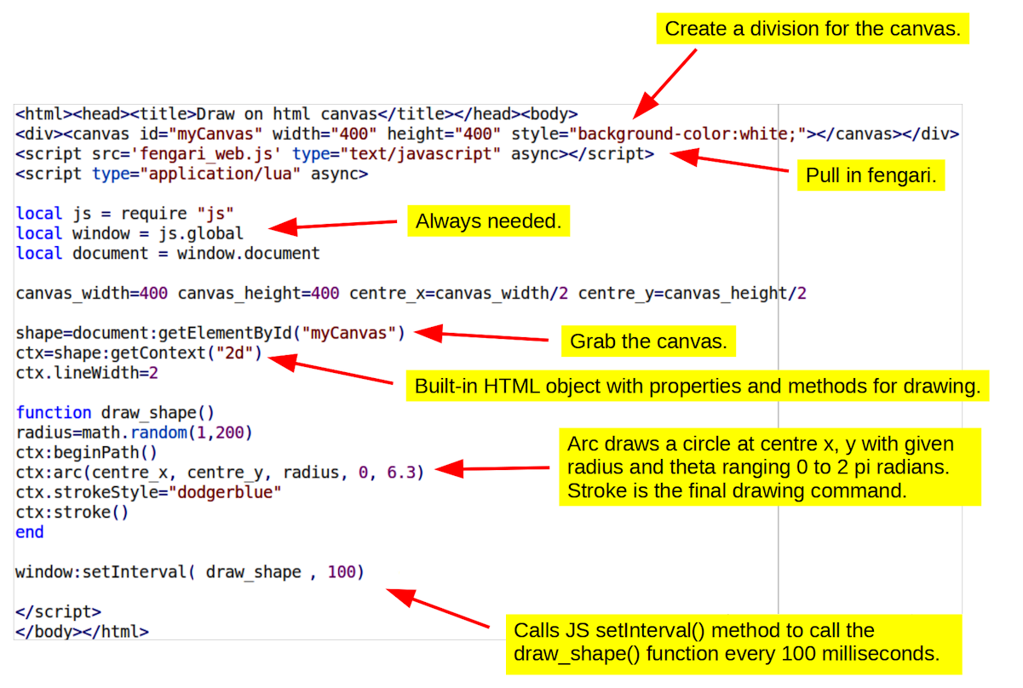Click the window:setInterval( draw_shape , 100) line
The width and height of the screenshot is (1023, 688).
tap(189, 572)
